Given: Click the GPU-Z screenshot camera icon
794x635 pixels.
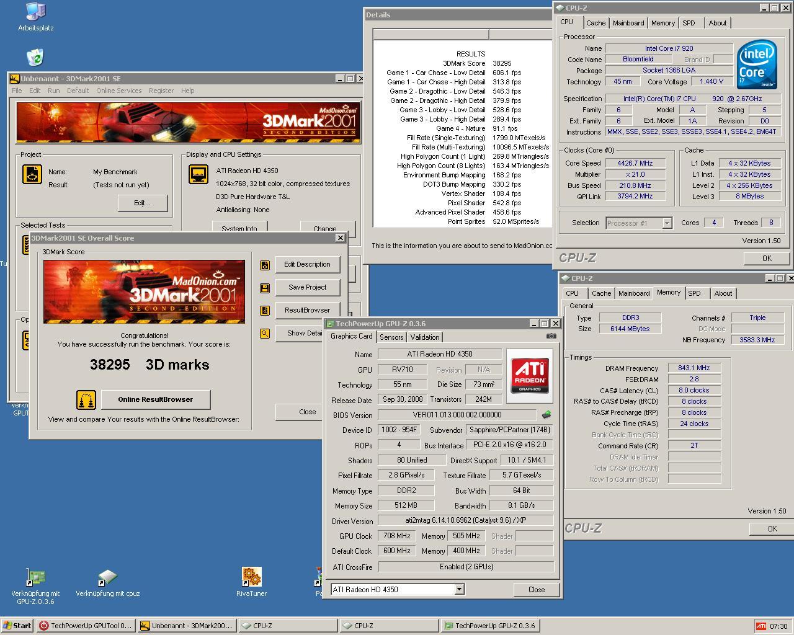Looking at the screenshot, I should 551,336.
